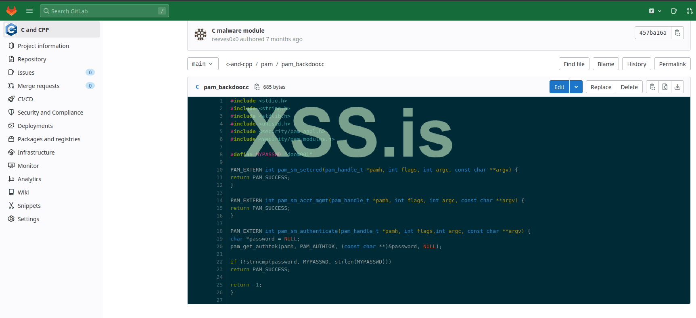Open the create new plus dropdown
This screenshot has width=696, height=318.
655,11
